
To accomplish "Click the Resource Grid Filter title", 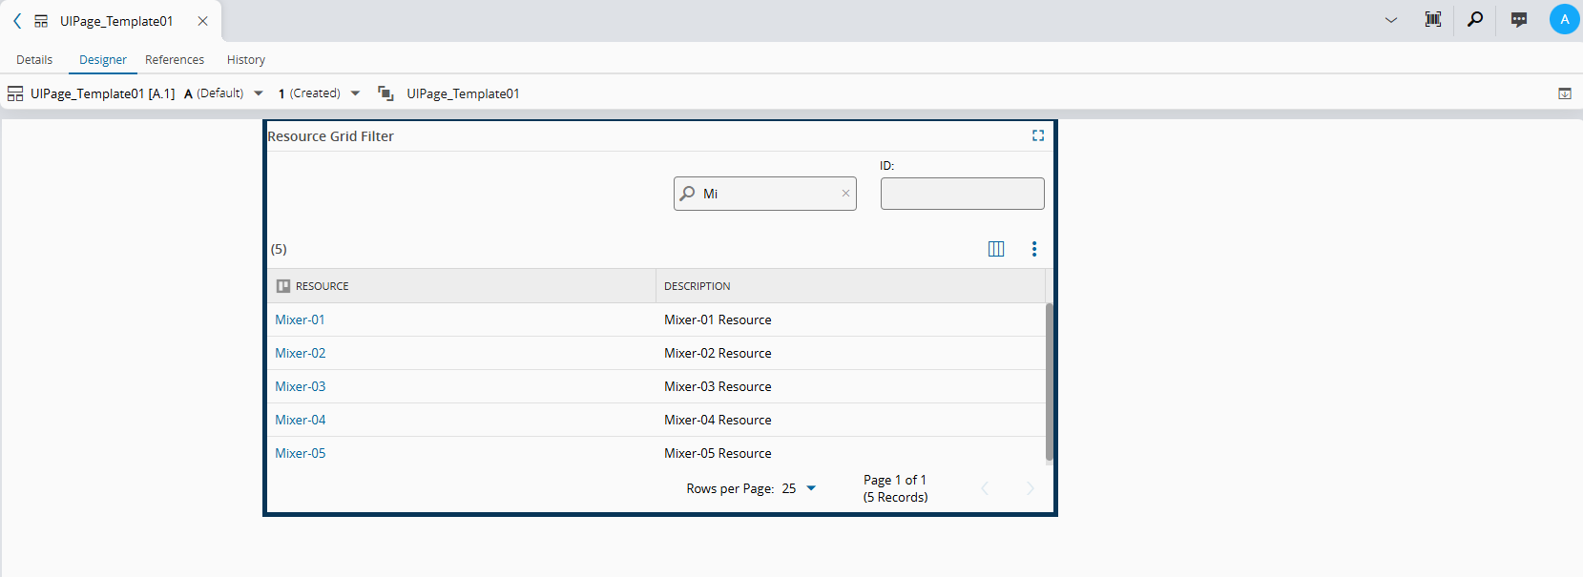I will 330,136.
